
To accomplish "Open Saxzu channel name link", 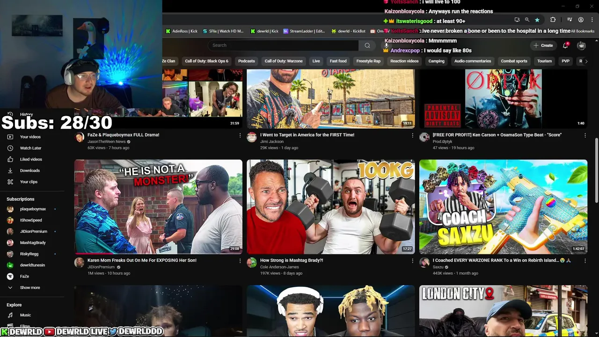I will pos(438,267).
